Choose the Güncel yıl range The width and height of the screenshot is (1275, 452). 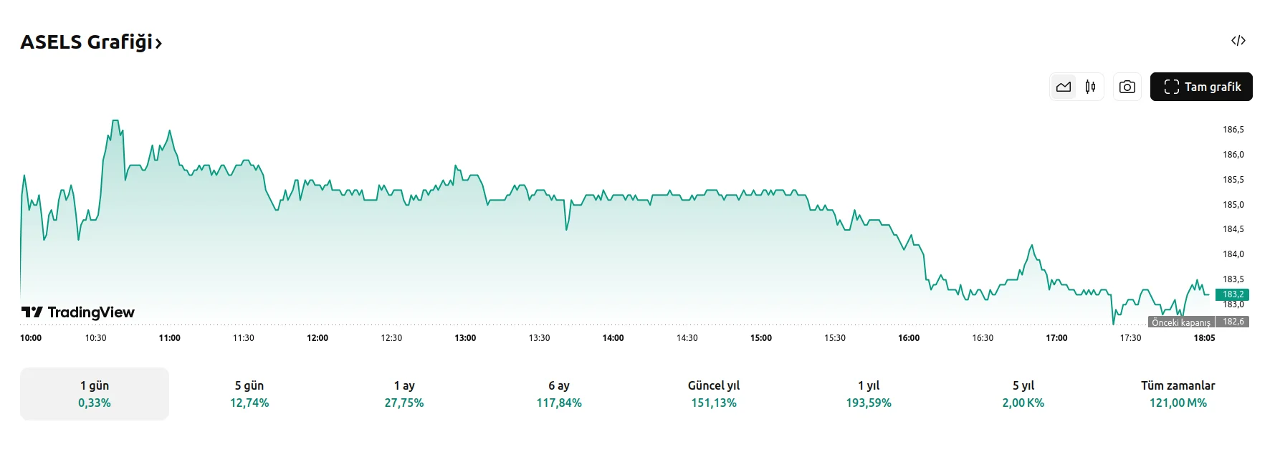[x=714, y=394]
